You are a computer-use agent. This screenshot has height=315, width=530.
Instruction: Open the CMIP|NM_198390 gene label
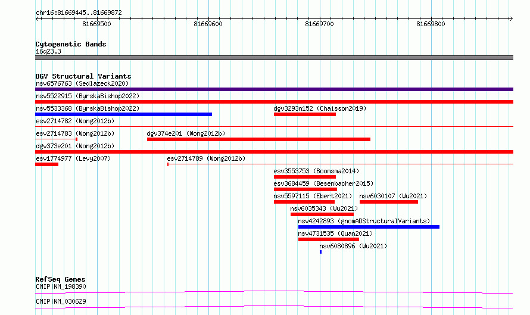point(61,286)
